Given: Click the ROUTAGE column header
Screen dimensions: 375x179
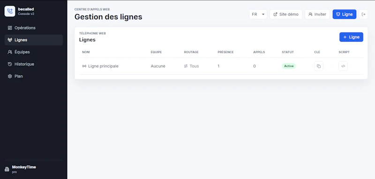Looking at the screenshot, I should click(191, 52).
